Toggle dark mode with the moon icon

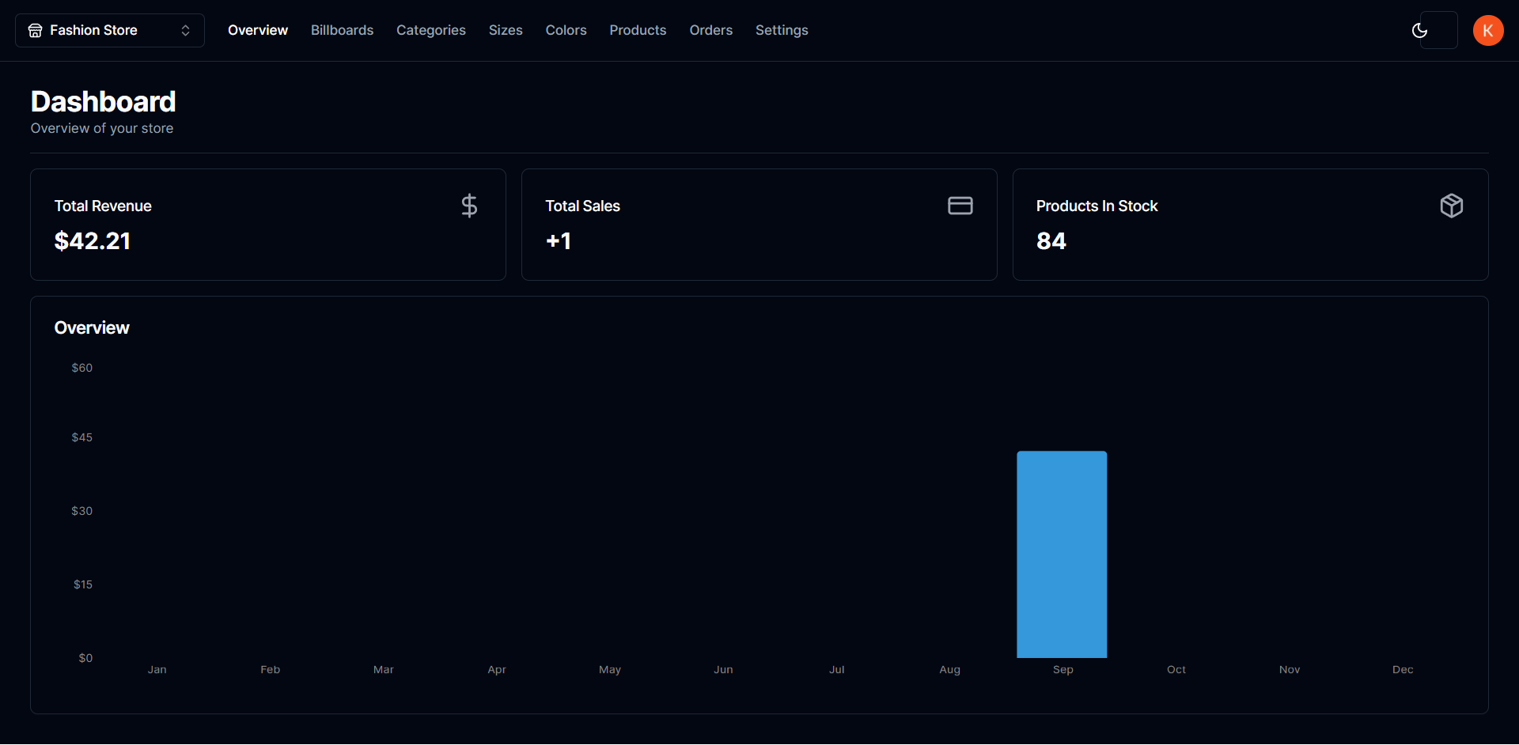pyautogui.click(x=1420, y=30)
